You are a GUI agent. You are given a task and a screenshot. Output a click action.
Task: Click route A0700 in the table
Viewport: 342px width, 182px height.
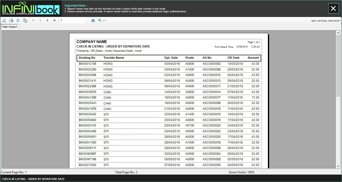190,125
